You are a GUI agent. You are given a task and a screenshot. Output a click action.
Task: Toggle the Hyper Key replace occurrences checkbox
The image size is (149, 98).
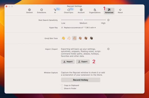pyautogui.click(x=62, y=28)
